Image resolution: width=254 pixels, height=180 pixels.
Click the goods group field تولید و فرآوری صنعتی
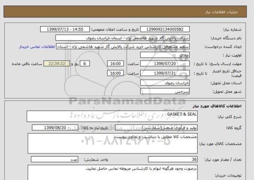pos(156,128)
